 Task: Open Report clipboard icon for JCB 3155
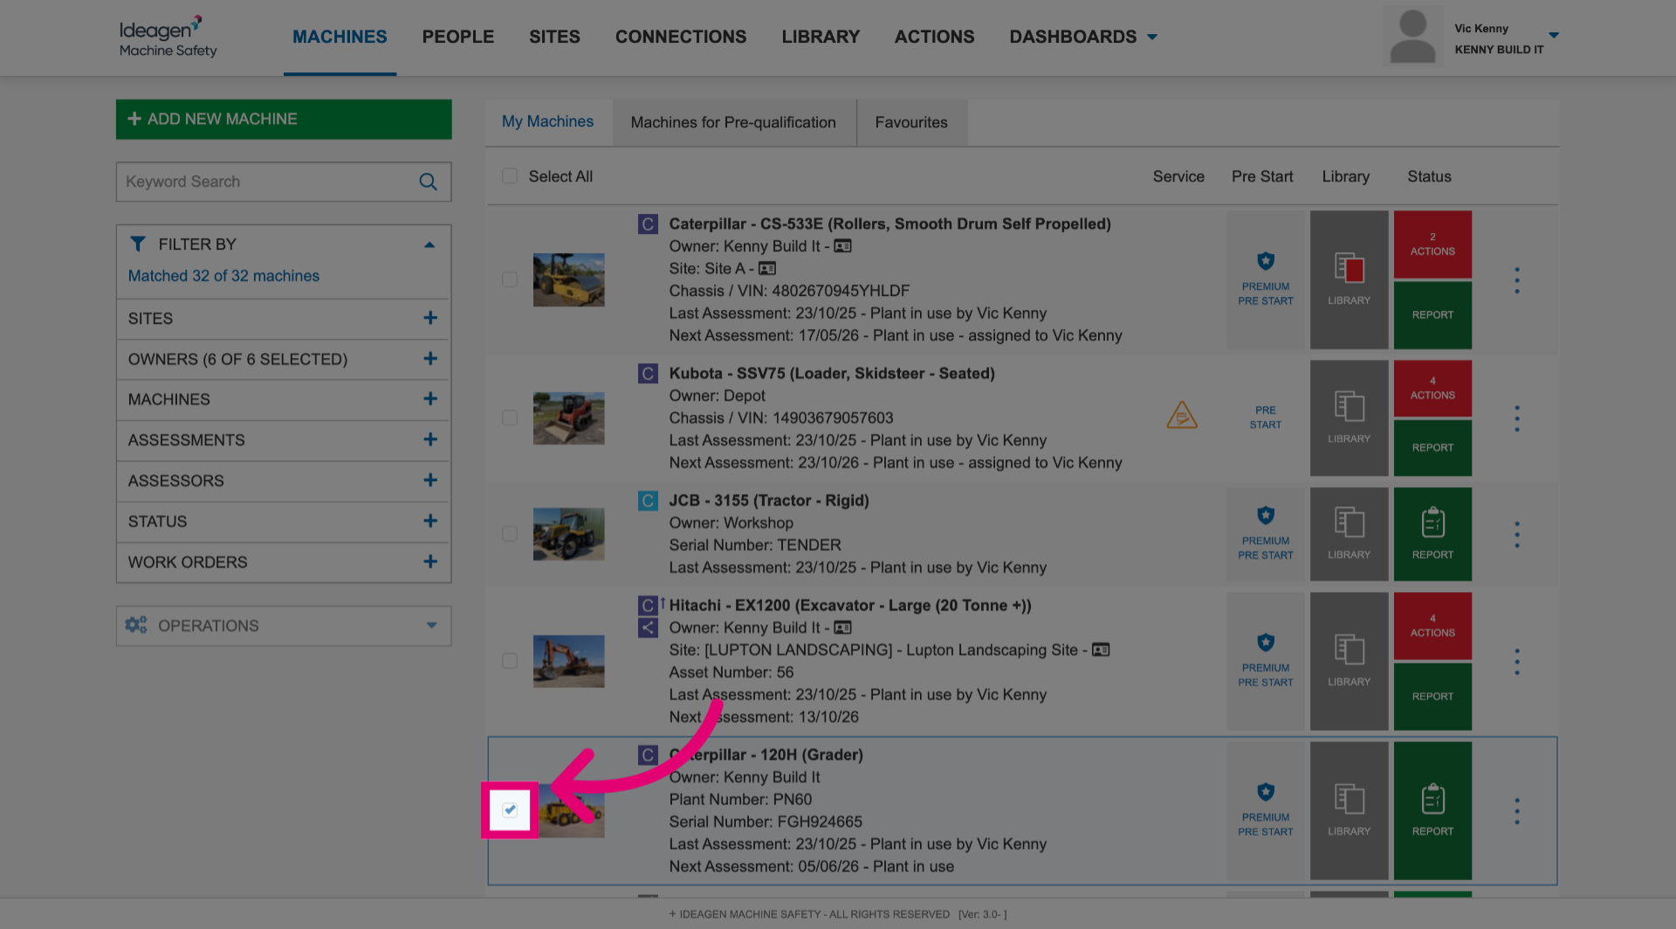point(1432,533)
